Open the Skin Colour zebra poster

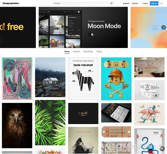click(83, 79)
